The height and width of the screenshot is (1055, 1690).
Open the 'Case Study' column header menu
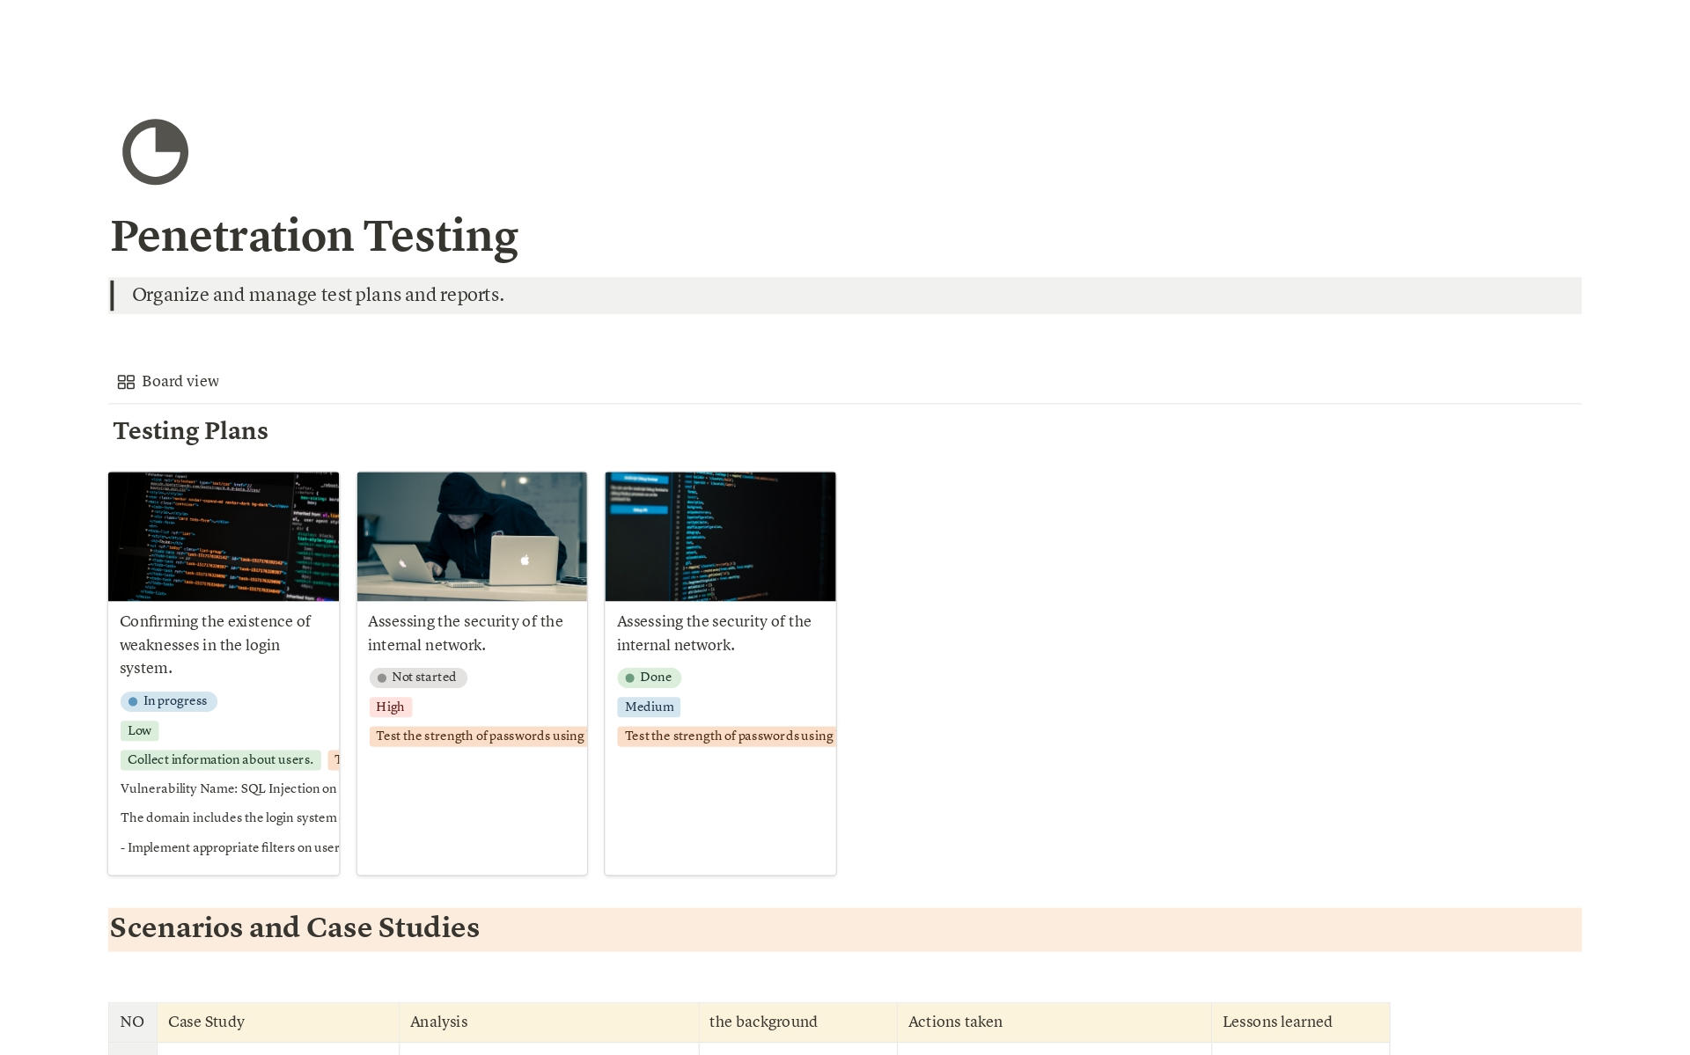[x=206, y=1022]
